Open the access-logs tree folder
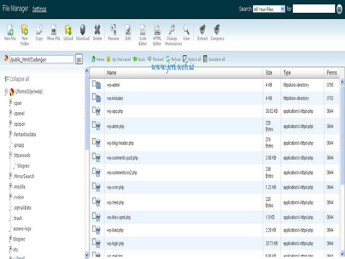Screen dimensions: 345x259 22,229
